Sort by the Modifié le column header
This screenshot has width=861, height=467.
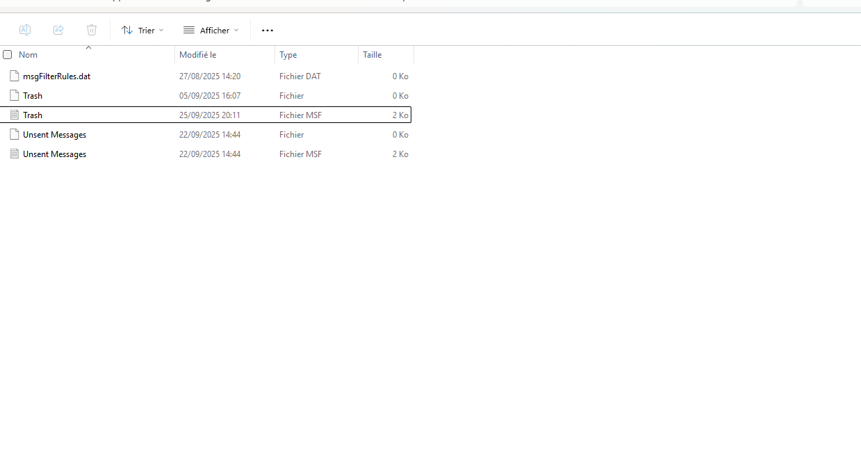[x=198, y=55]
